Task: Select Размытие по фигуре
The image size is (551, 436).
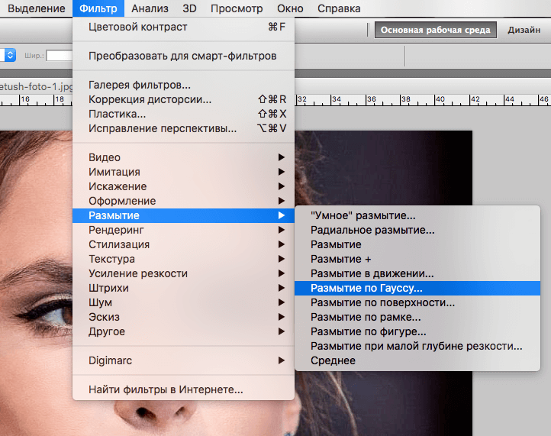Action: 417,331
